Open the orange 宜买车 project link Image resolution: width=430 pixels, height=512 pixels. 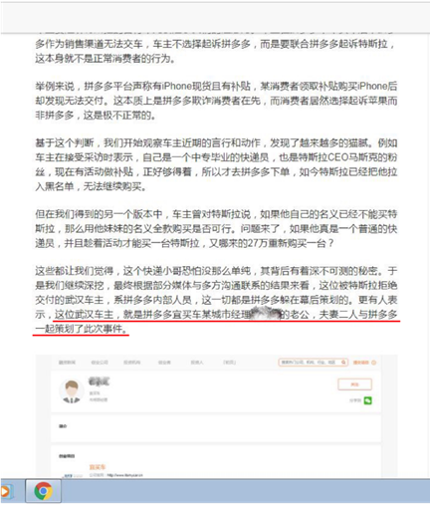(98, 467)
